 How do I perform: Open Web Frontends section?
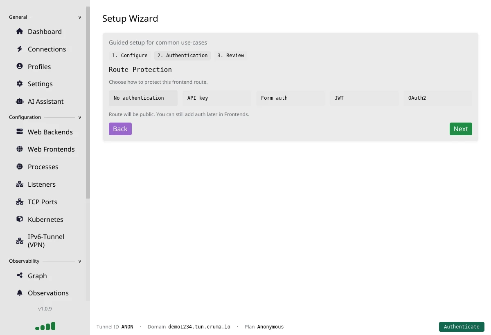[x=51, y=149]
